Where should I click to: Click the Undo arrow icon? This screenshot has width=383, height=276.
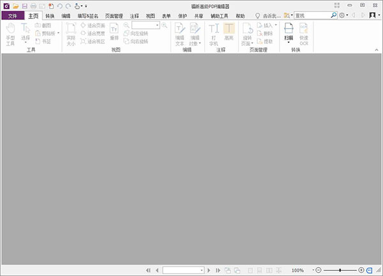coord(59,6)
